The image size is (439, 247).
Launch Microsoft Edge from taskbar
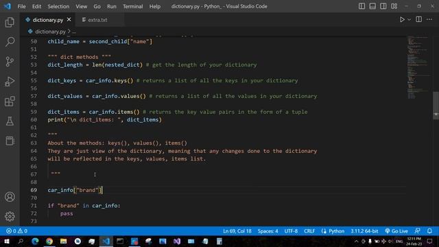pyautogui.click(x=35, y=241)
